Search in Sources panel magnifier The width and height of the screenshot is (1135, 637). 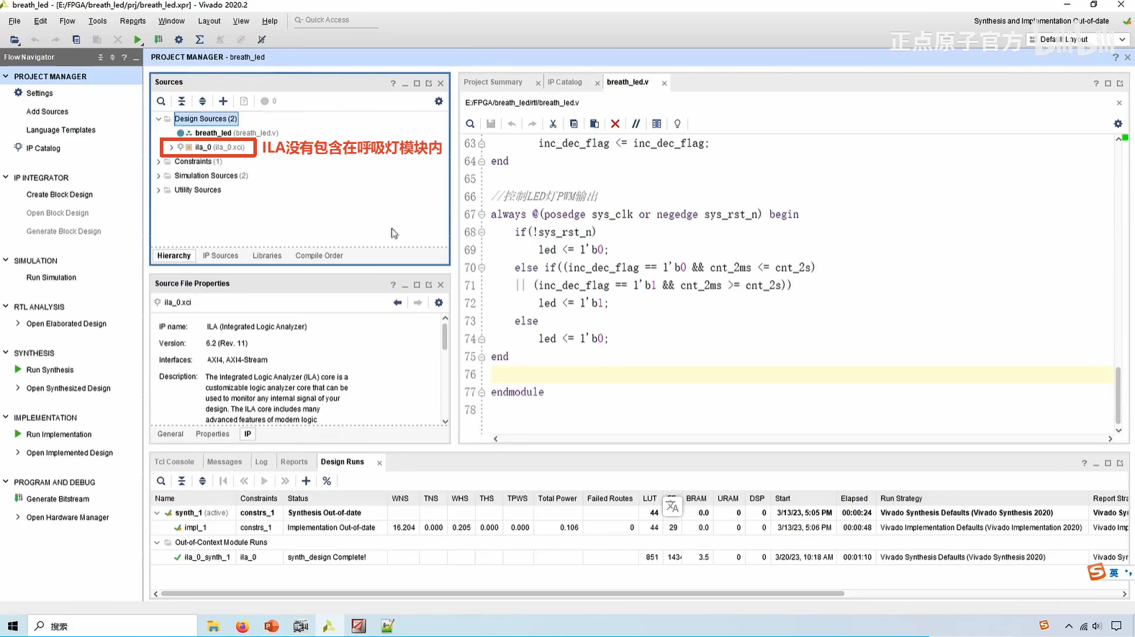[161, 101]
